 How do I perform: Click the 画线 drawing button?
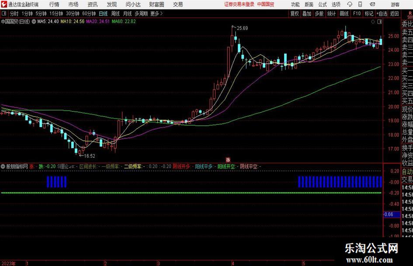(344, 14)
